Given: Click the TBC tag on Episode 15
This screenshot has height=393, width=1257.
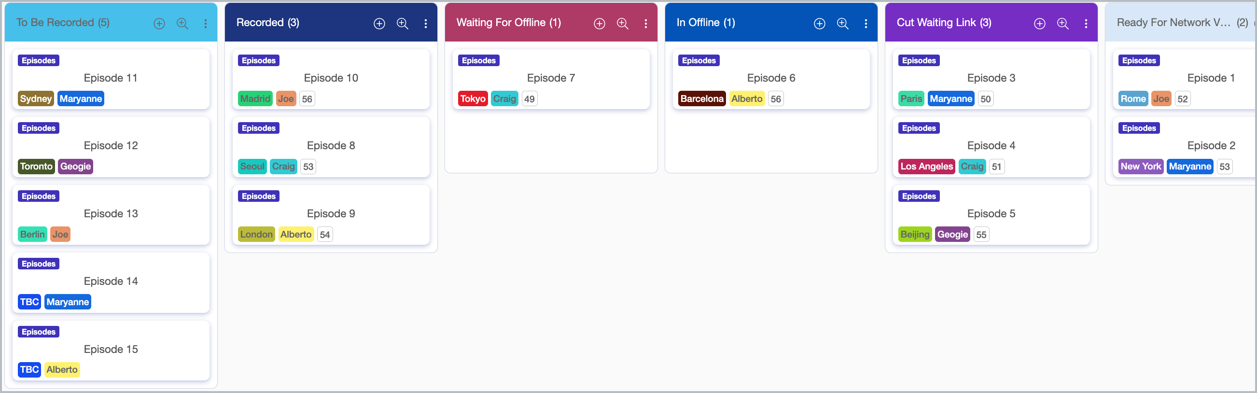Looking at the screenshot, I should 29,369.
